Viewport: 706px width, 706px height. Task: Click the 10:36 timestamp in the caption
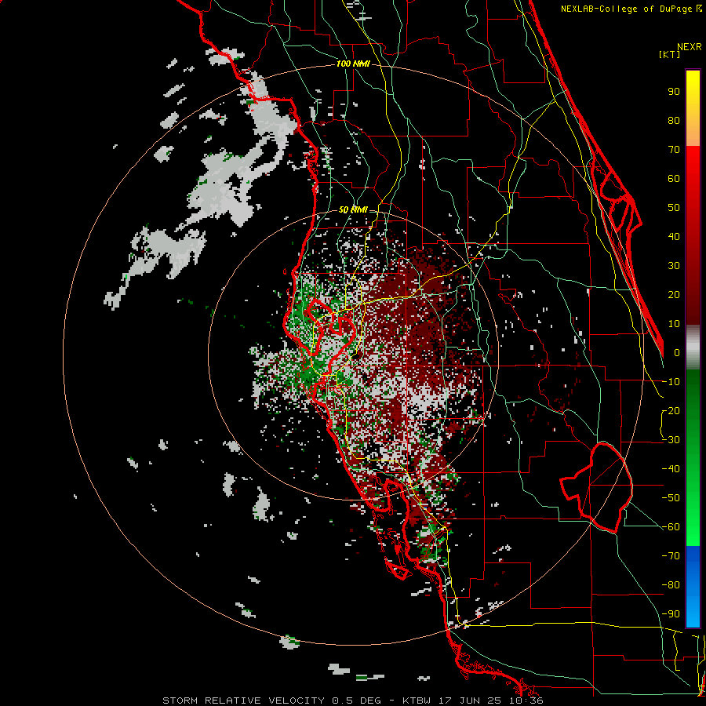[526, 701]
